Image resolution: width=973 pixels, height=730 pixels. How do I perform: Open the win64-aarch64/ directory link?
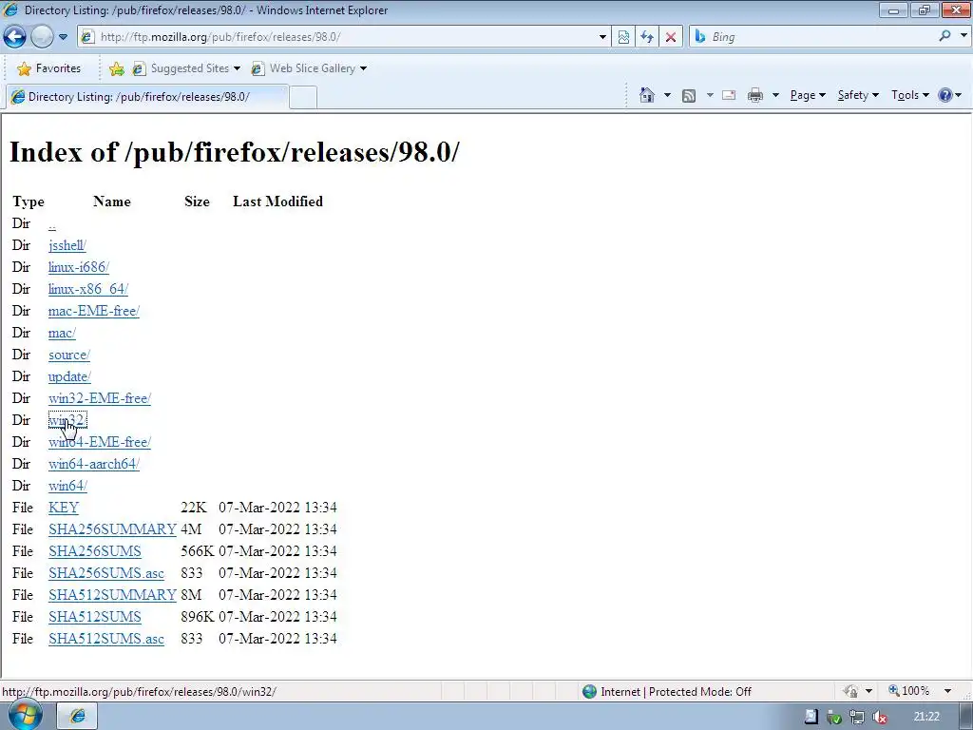[94, 464]
